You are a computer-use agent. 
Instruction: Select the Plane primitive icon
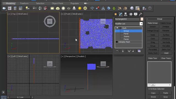tap(52, 8)
